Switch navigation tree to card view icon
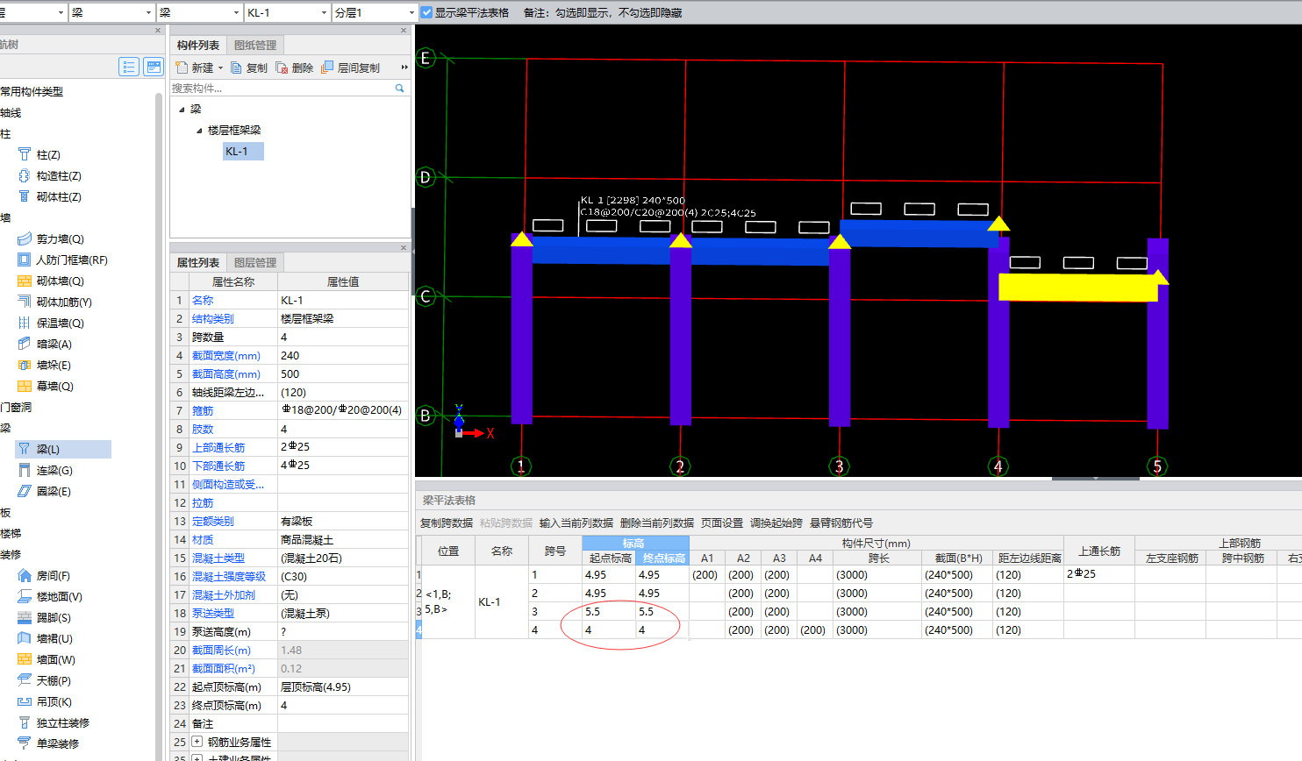The height and width of the screenshot is (761, 1302). [154, 67]
